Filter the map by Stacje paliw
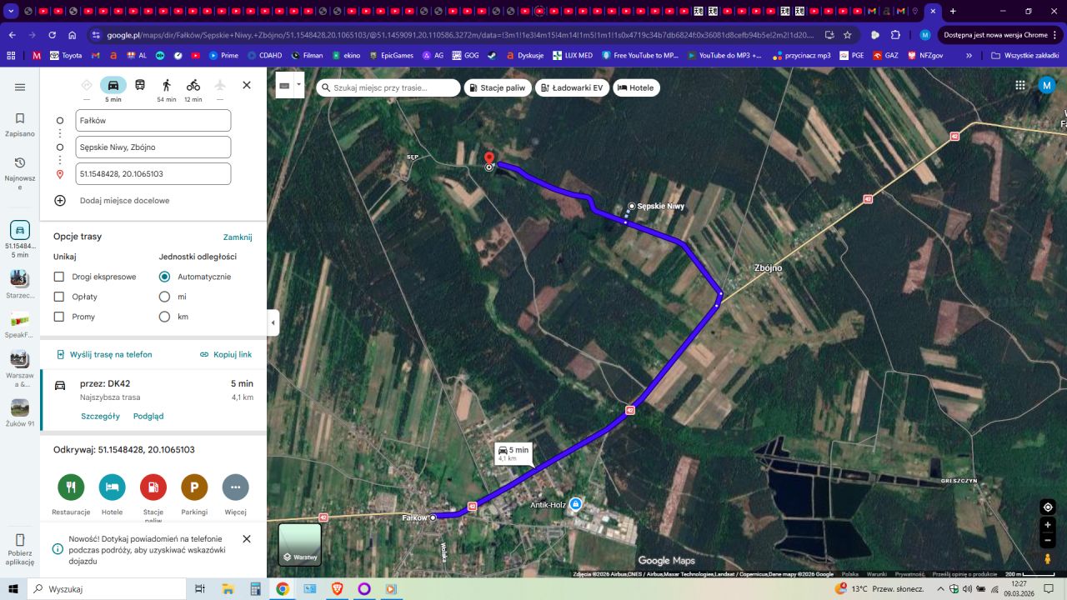The image size is (1067, 600). [498, 87]
